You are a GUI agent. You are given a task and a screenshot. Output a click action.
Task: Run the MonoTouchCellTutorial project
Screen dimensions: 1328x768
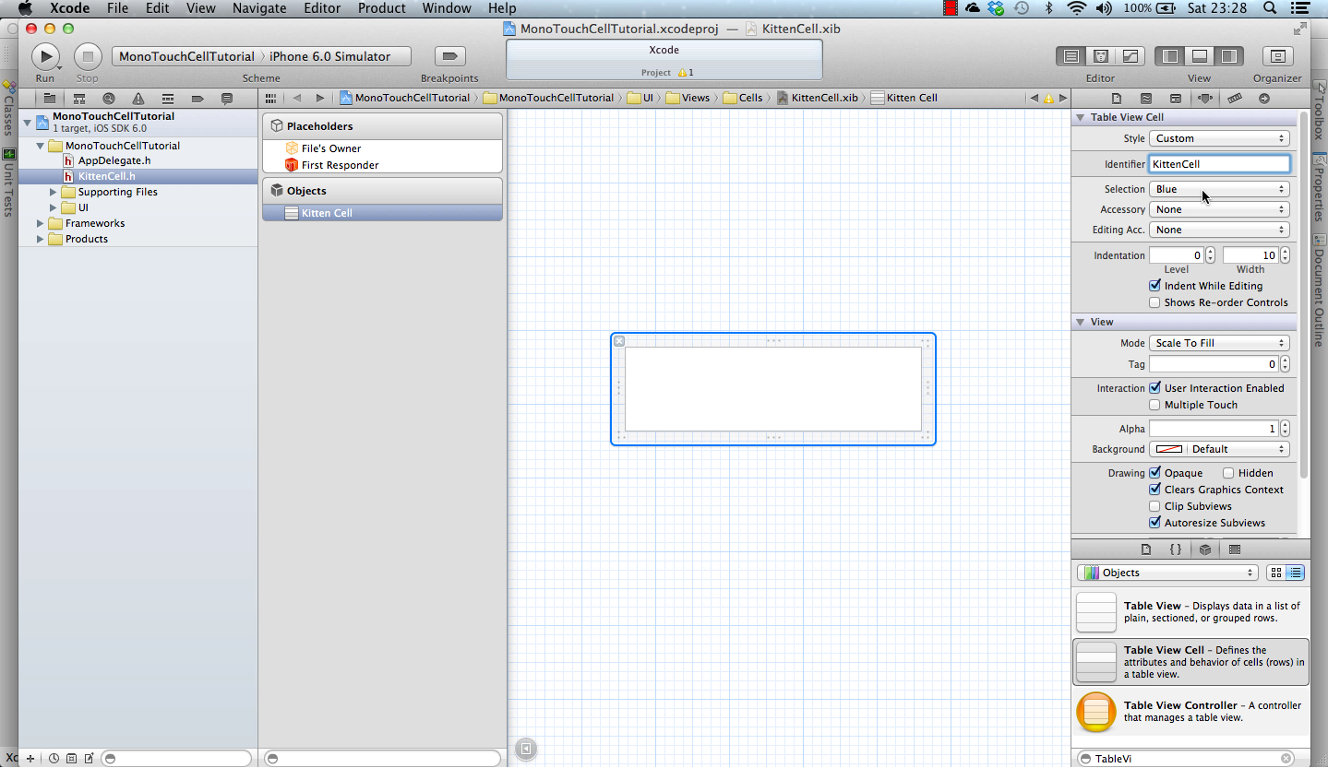point(45,55)
